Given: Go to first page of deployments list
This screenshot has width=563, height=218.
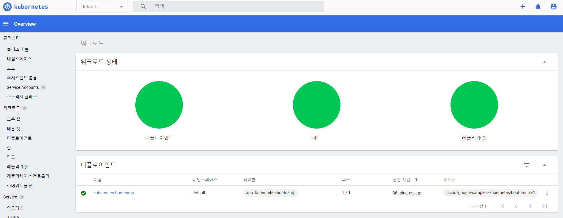Looking at the screenshot, I should pyautogui.click(x=502, y=206).
